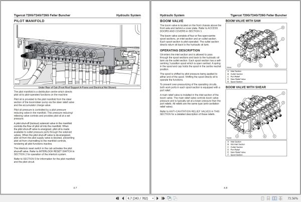This screenshot has width=301, height=202.
Task: Click the Refer to SECTION 5 paragraph
Action: pos(44,160)
